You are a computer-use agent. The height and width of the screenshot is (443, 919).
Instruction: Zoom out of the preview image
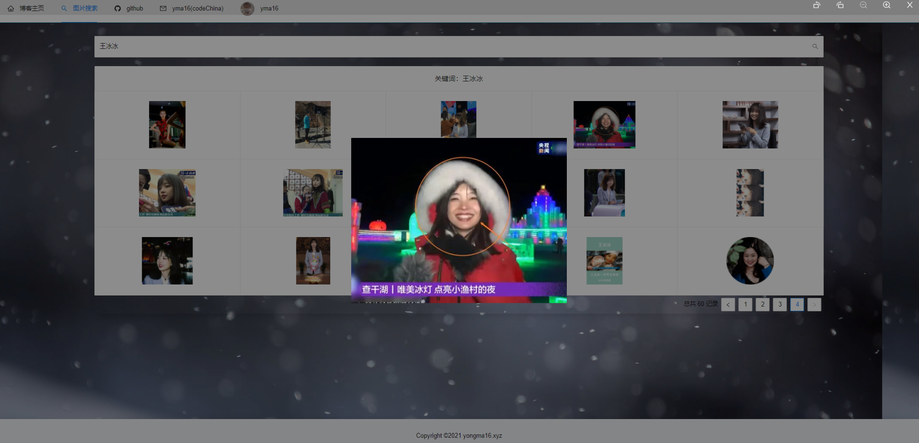(863, 5)
